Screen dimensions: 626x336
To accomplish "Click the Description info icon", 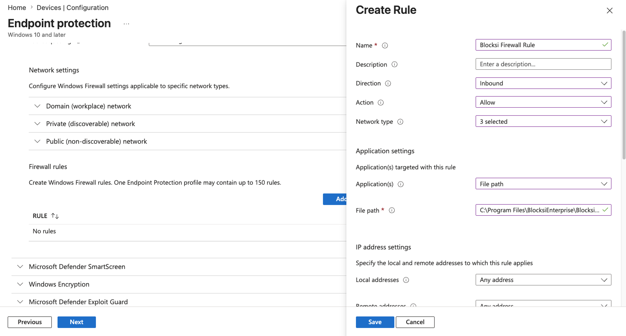I will click(394, 64).
